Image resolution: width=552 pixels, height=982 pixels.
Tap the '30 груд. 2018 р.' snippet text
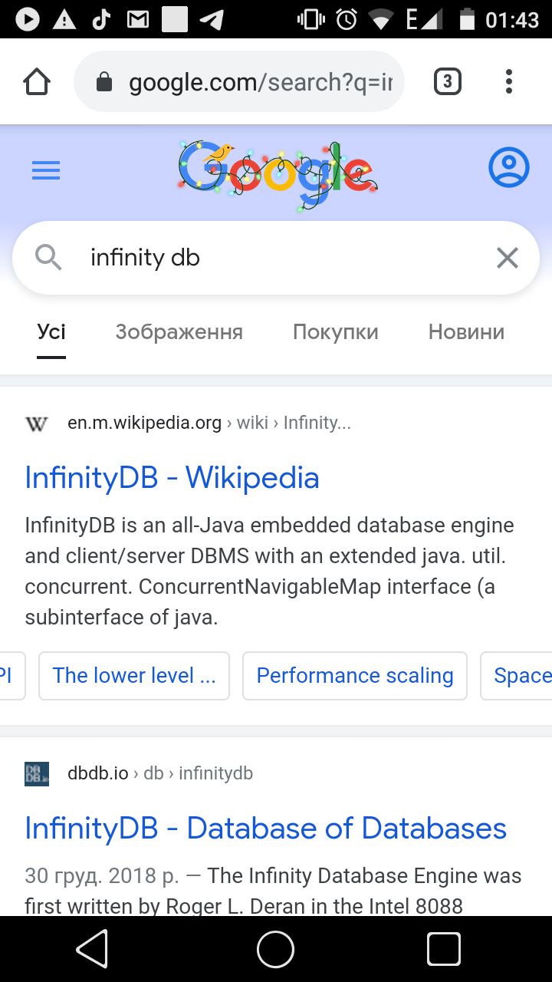(101, 876)
